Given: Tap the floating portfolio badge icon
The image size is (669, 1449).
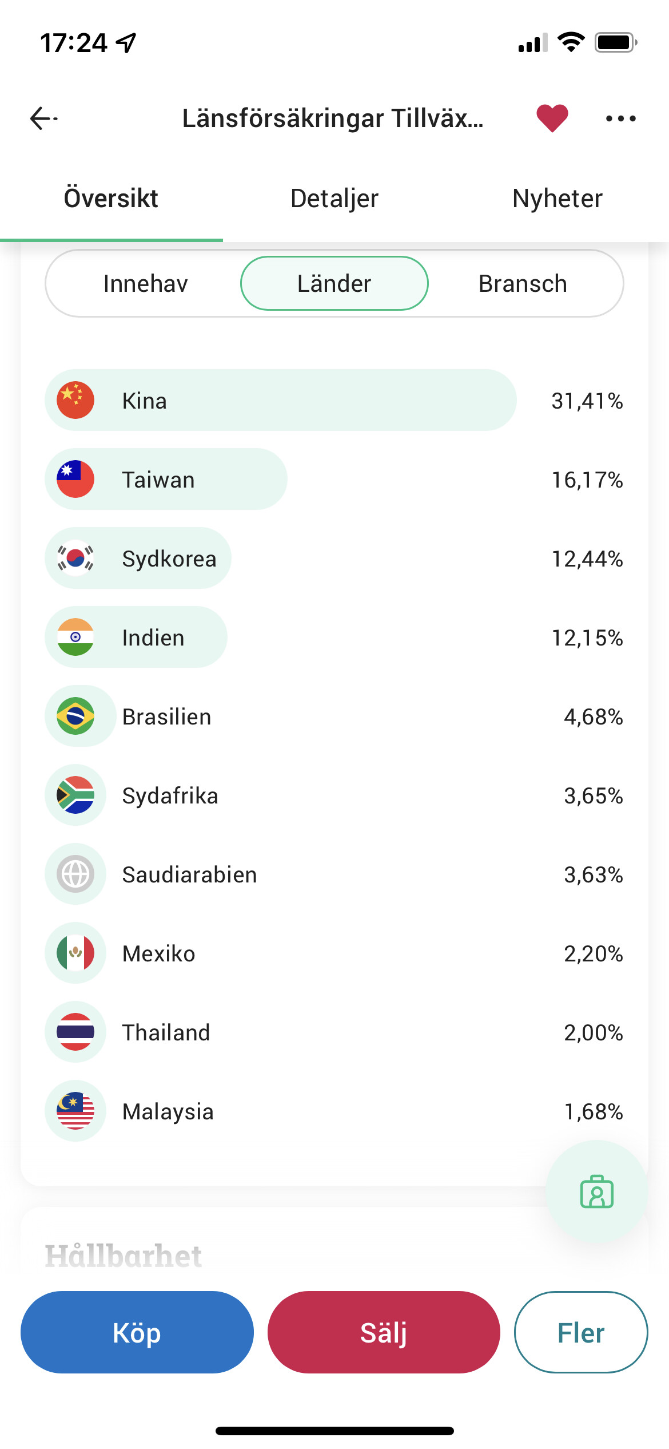Looking at the screenshot, I should point(596,1191).
